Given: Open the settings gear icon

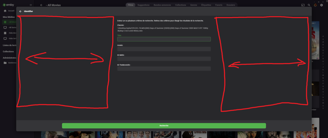Looking at the screenshot, I should point(321,5).
